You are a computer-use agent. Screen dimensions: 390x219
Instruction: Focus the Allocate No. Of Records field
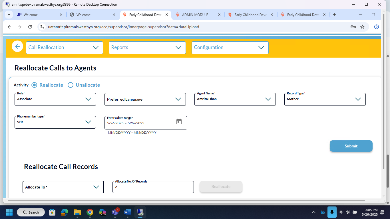point(153,187)
